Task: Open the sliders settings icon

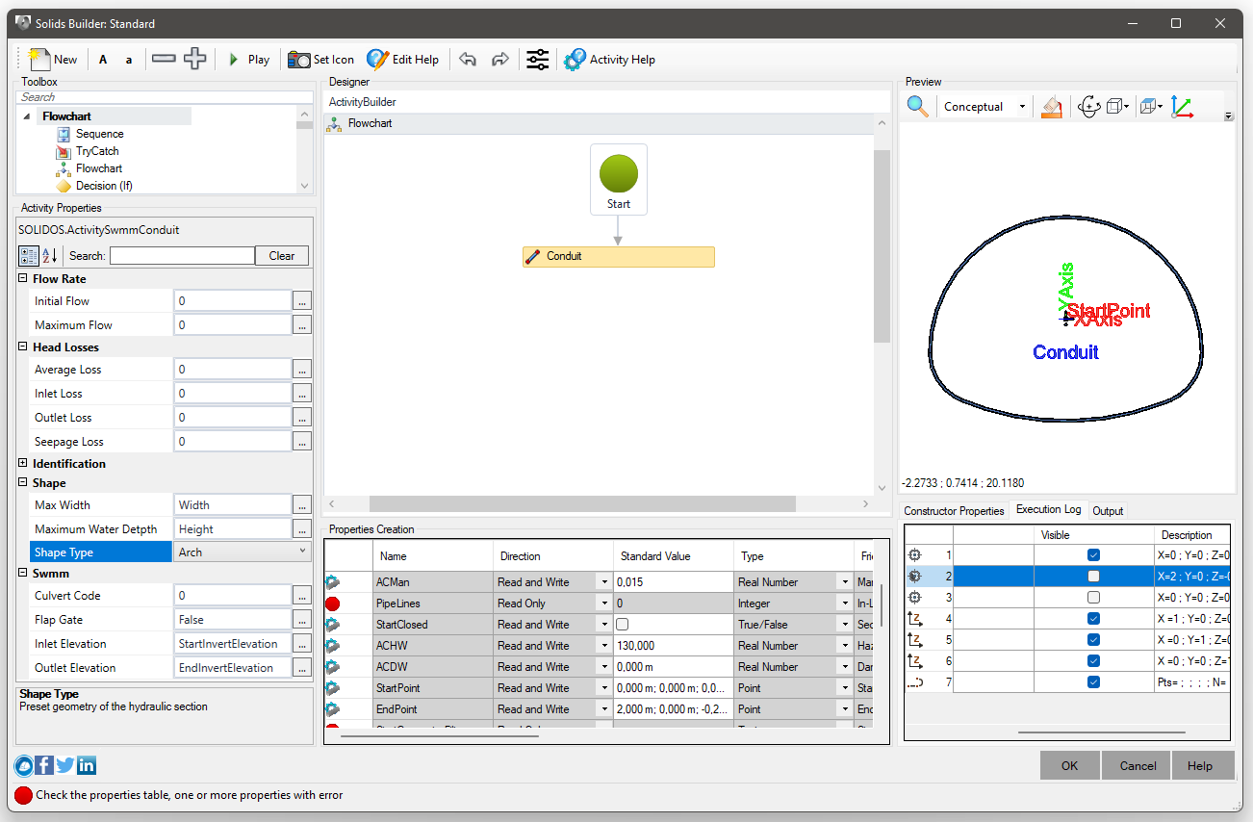Action: point(537,60)
